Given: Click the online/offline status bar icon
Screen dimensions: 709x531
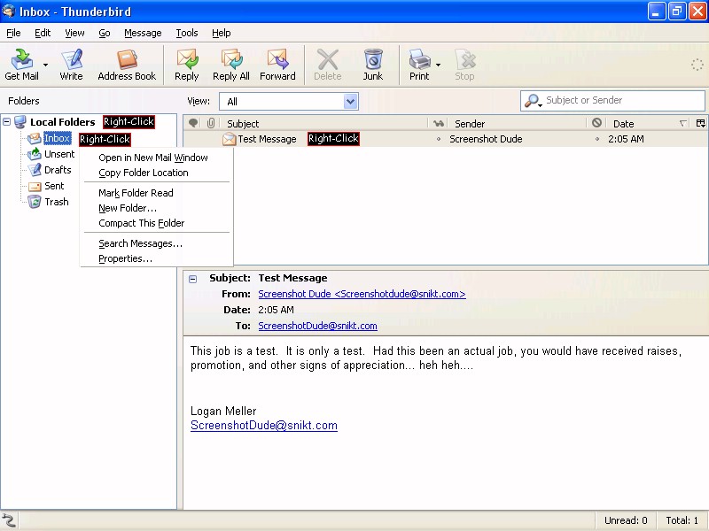Looking at the screenshot, I should point(9,520).
